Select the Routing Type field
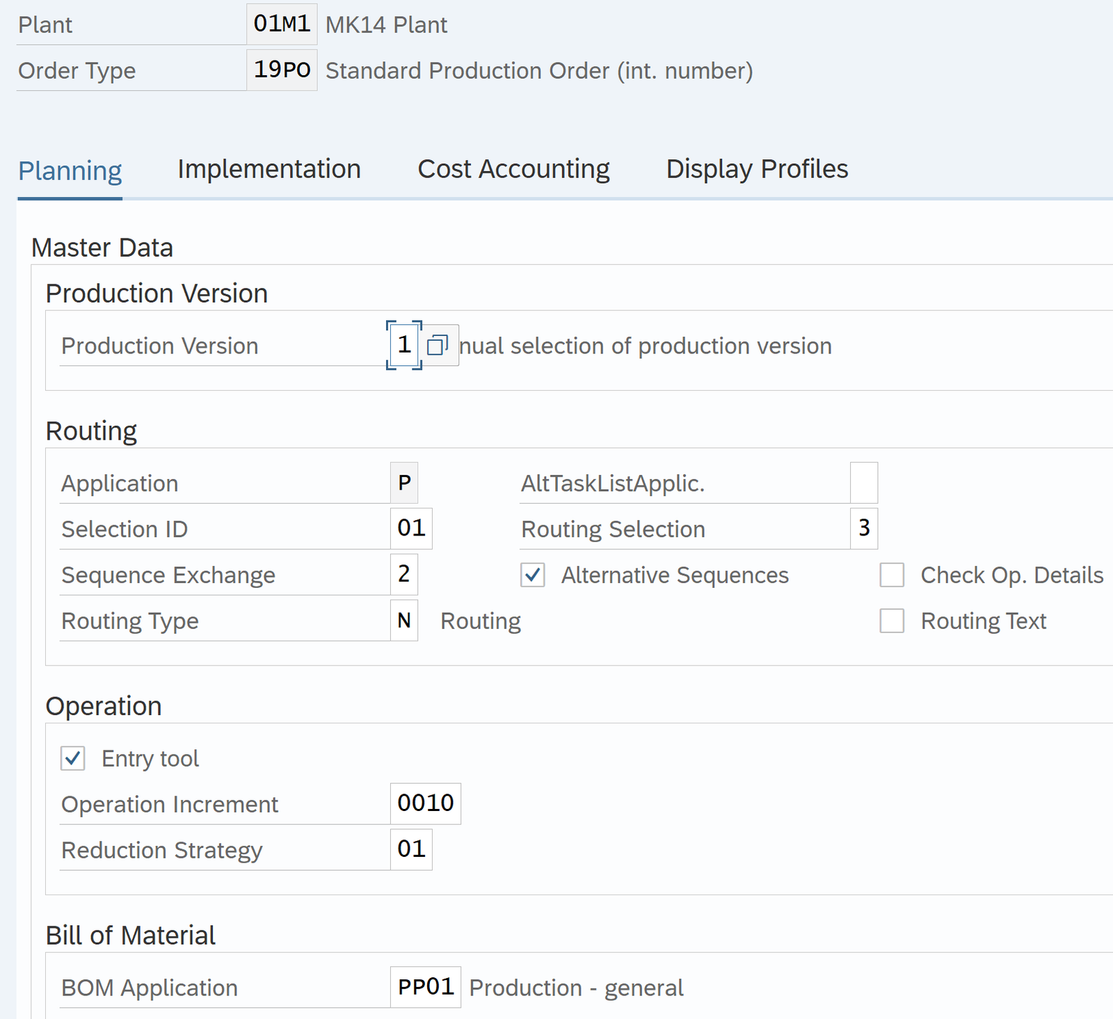Image resolution: width=1113 pixels, height=1019 pixels. [x=403, y=620]
